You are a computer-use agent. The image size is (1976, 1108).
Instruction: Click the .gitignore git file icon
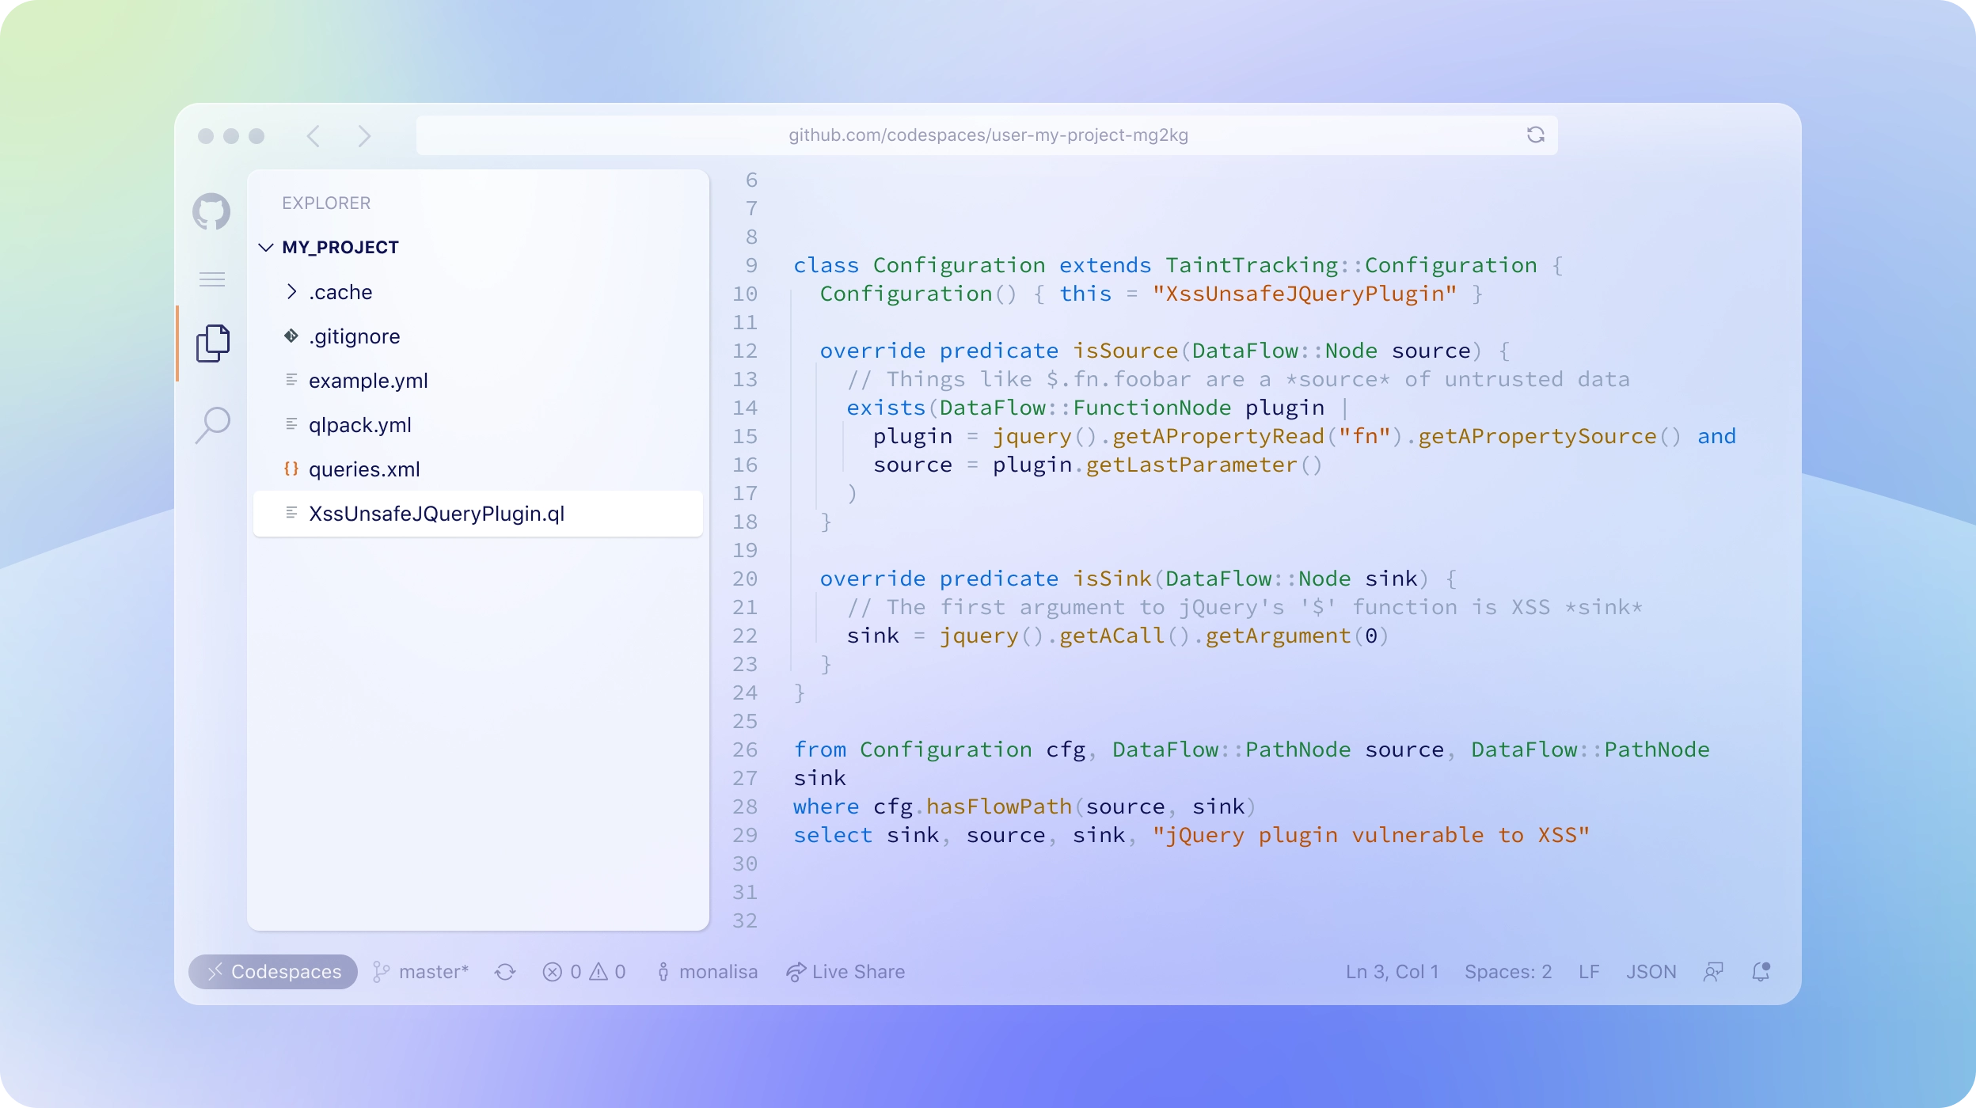(x=291, y=336)
